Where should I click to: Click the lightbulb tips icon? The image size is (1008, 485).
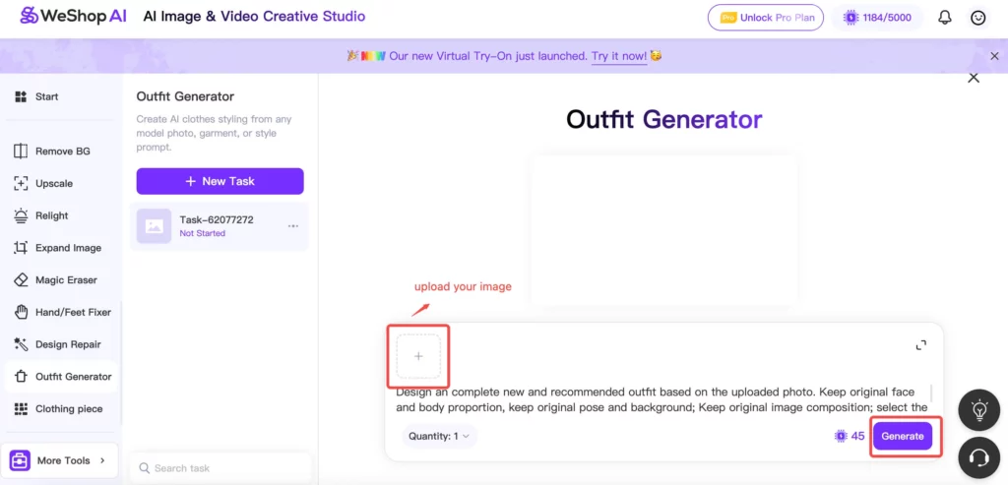click(978, 409)
